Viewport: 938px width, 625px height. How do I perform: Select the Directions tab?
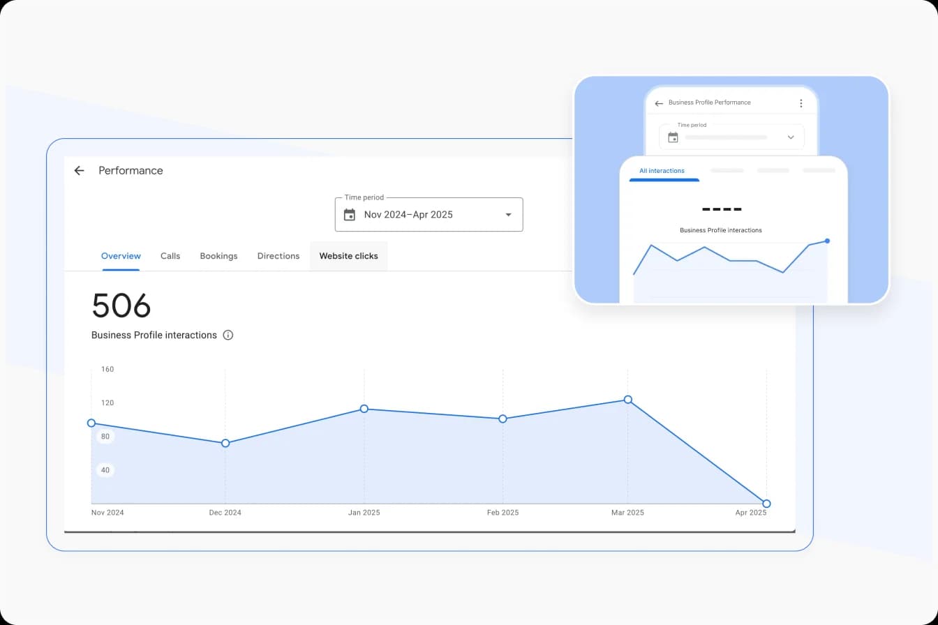coord(278,256)
